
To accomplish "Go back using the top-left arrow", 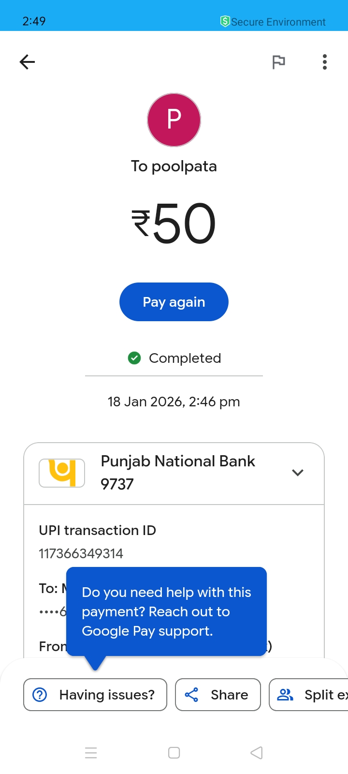I will pos(27,62).
